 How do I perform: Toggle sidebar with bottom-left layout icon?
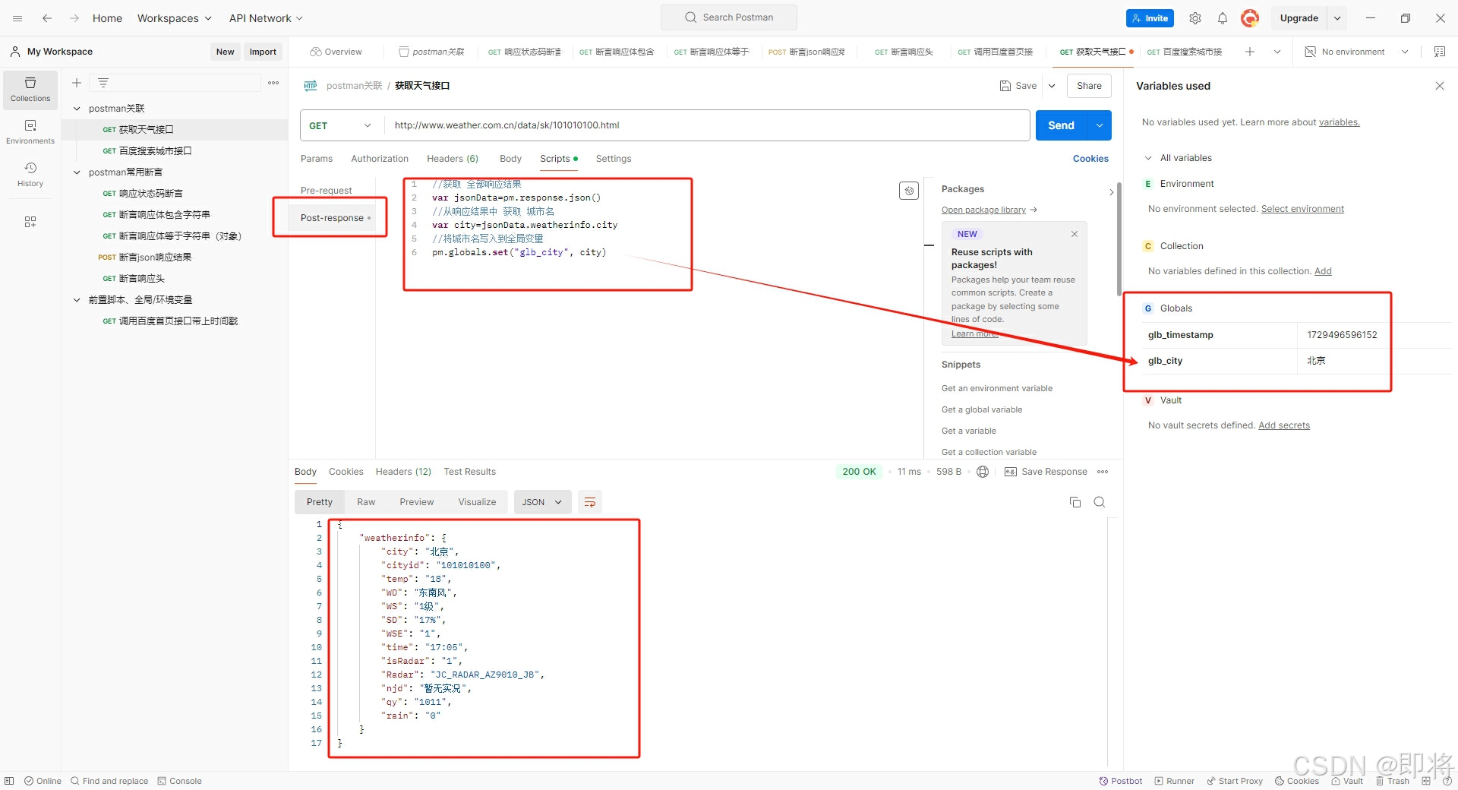pyautogui.click(x=10, y=781)
